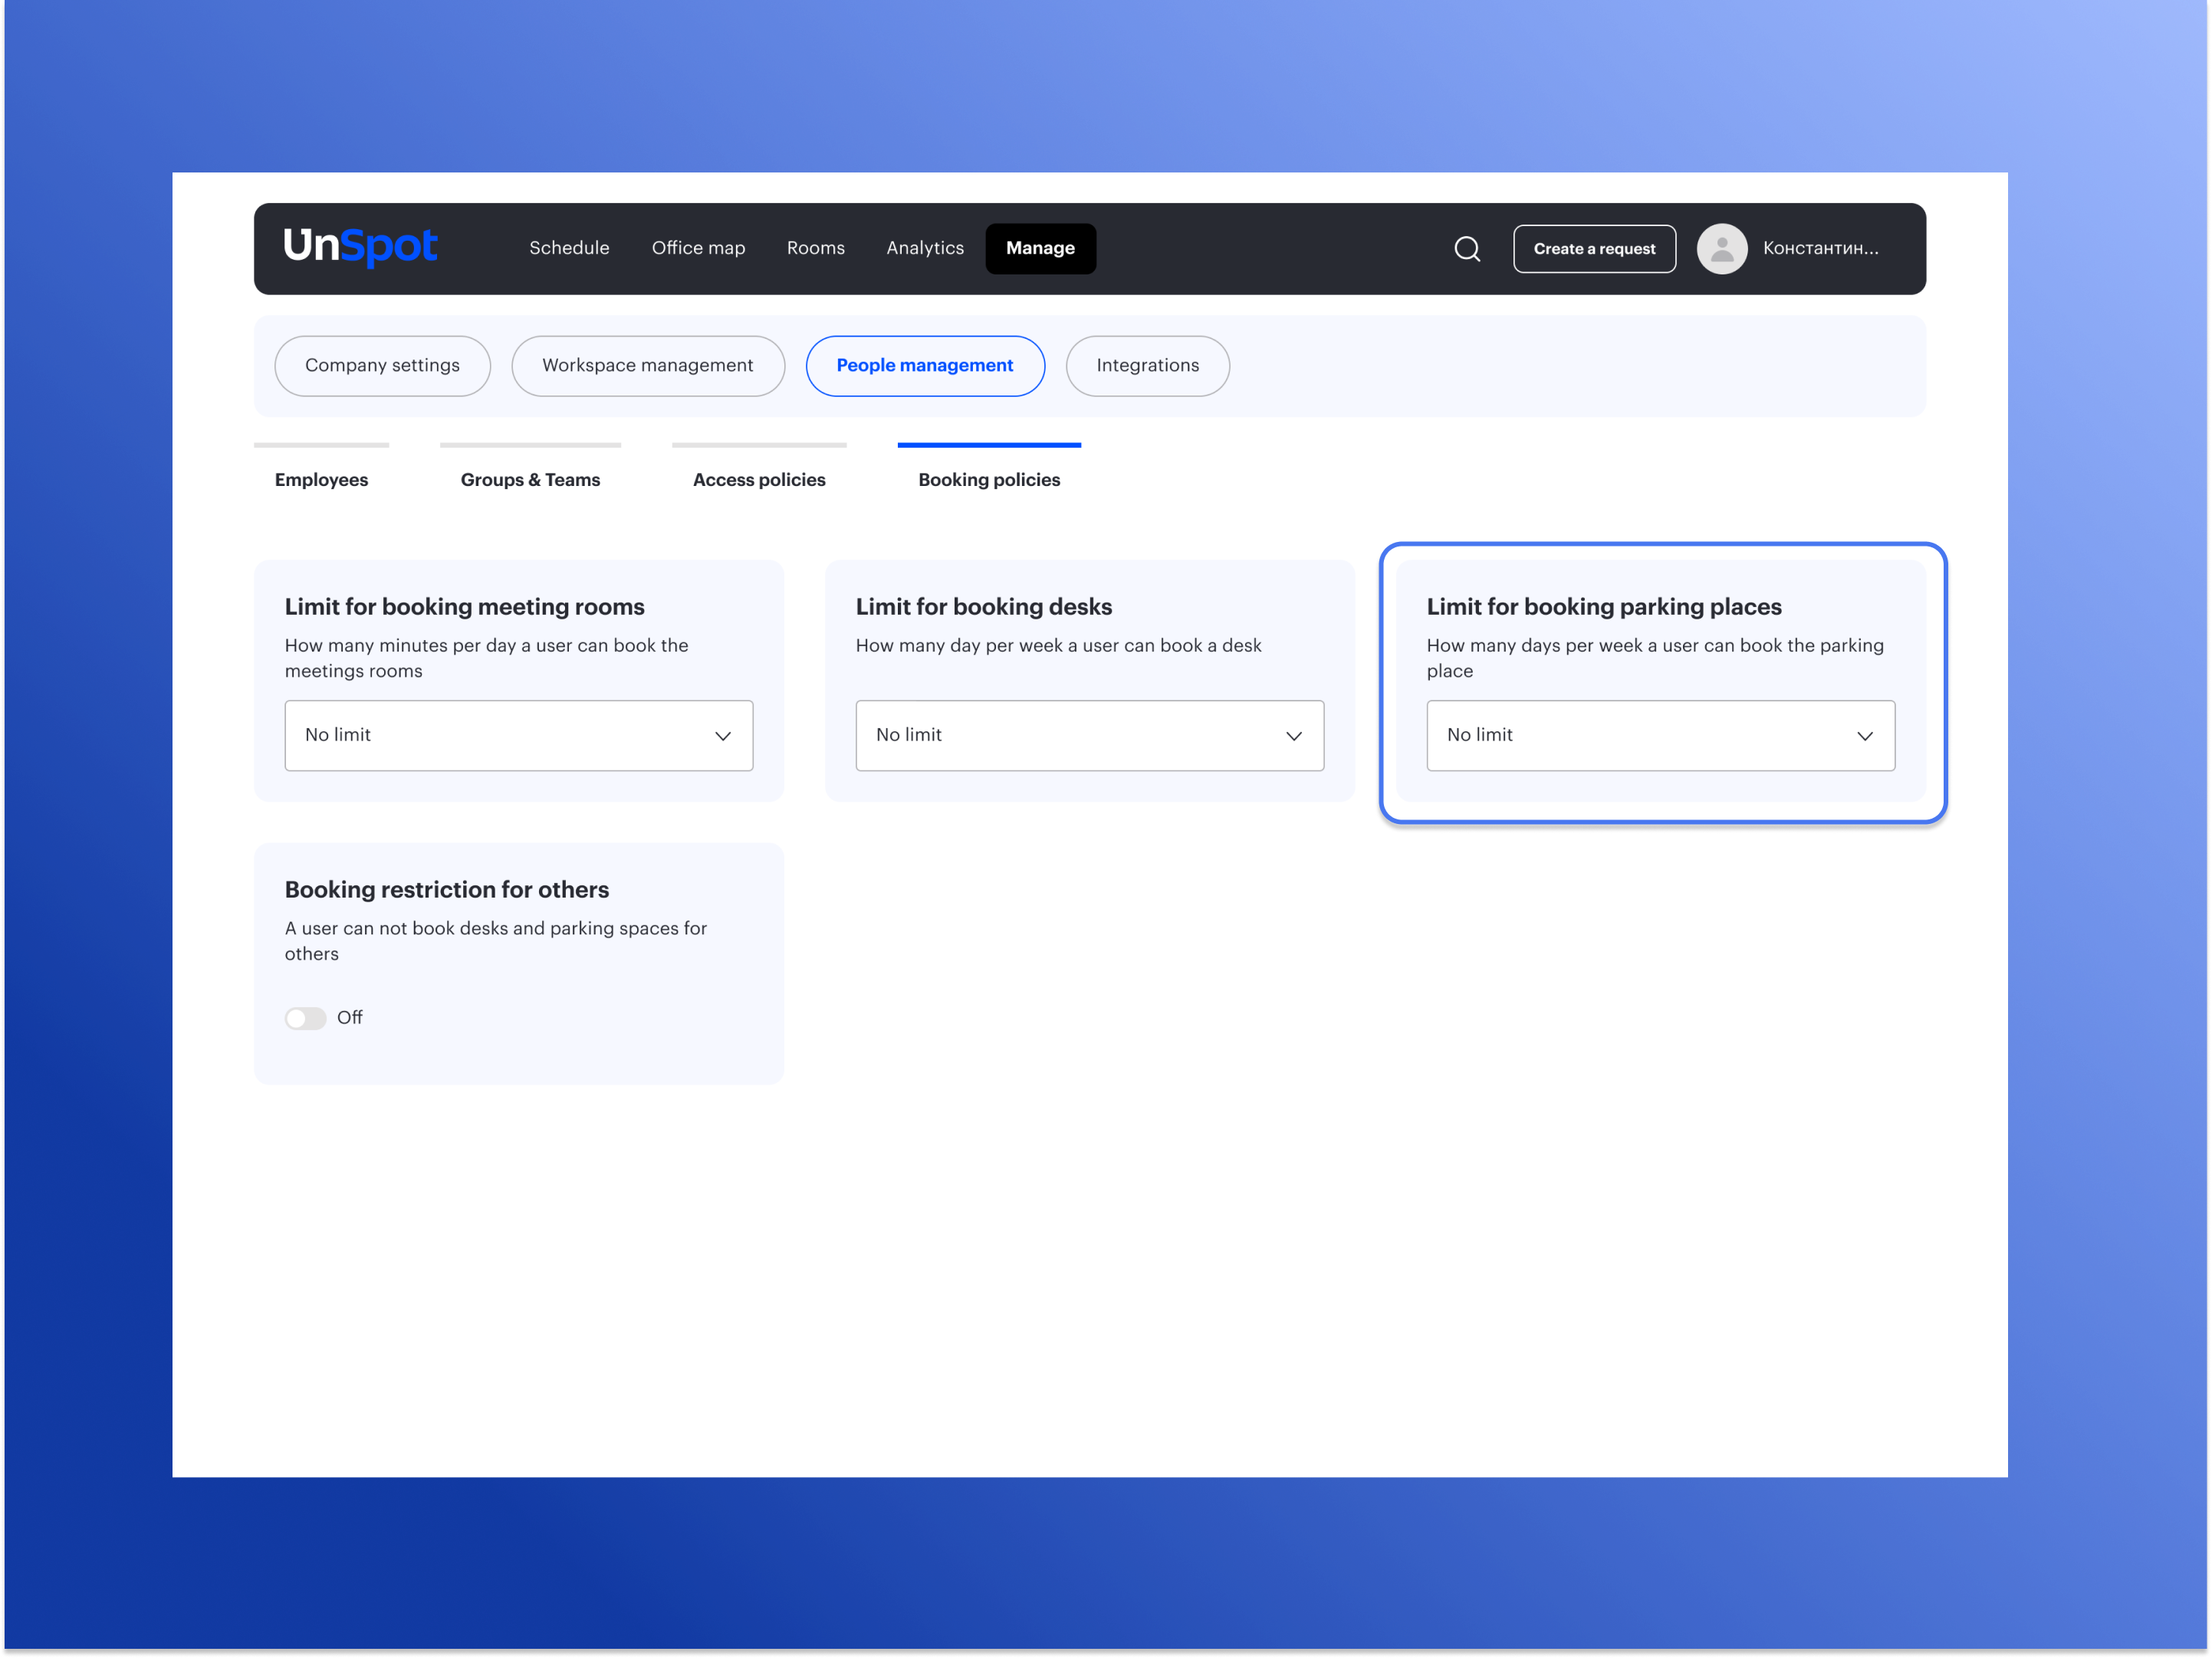
Task: Toggle booking restriction for others switch
Action: (x=305, y=1018)
